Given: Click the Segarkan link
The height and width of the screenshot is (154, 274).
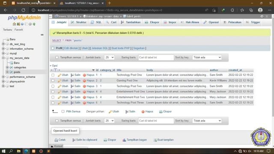Looking at the screenshot, I should 139,48.
